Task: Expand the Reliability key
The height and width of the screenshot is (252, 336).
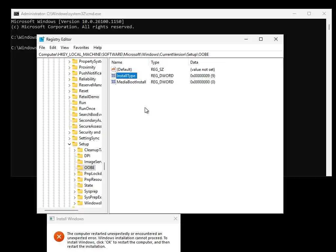Action: click(x=69, y=79)
